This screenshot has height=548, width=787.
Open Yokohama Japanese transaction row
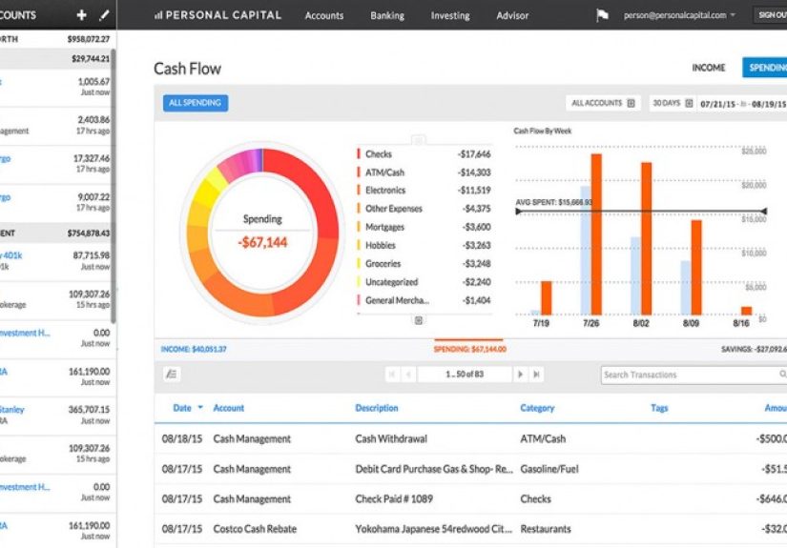[471, 528]
